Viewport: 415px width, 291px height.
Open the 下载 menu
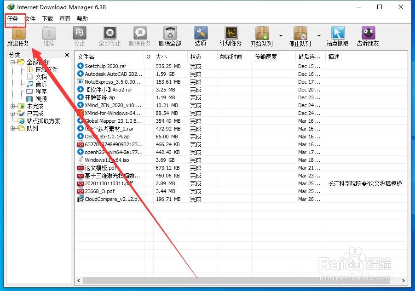point(48,19)
